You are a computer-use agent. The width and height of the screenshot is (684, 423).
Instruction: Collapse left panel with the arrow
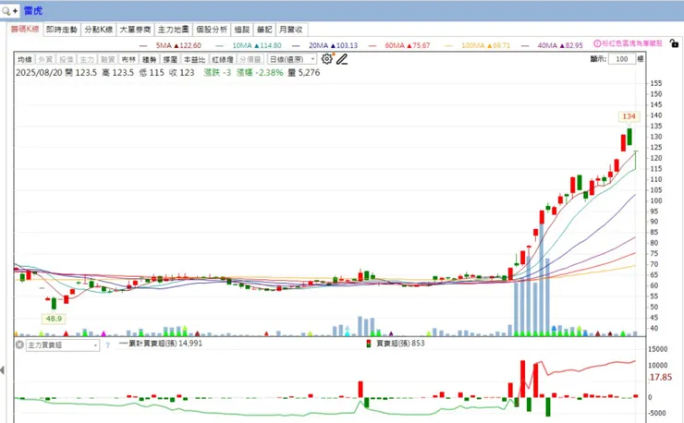tap(3, 370)
